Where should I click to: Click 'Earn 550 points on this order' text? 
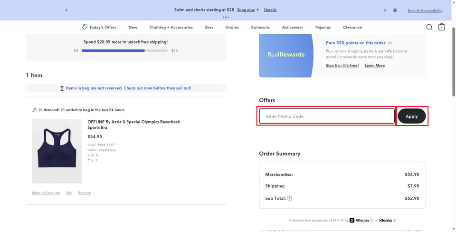click(x=356, y=43)
